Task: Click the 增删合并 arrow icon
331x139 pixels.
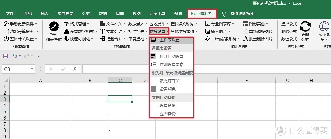Action: click(x=102, y=39)
